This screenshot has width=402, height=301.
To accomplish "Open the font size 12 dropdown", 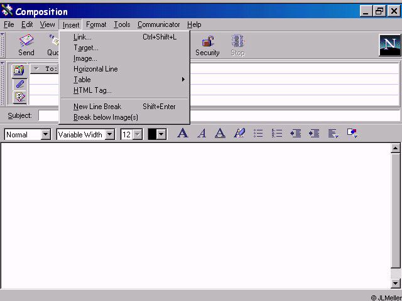I will click(138, 134).
